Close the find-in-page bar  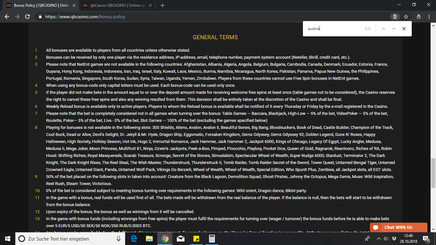pyautogui.click(x=404, y=29)
